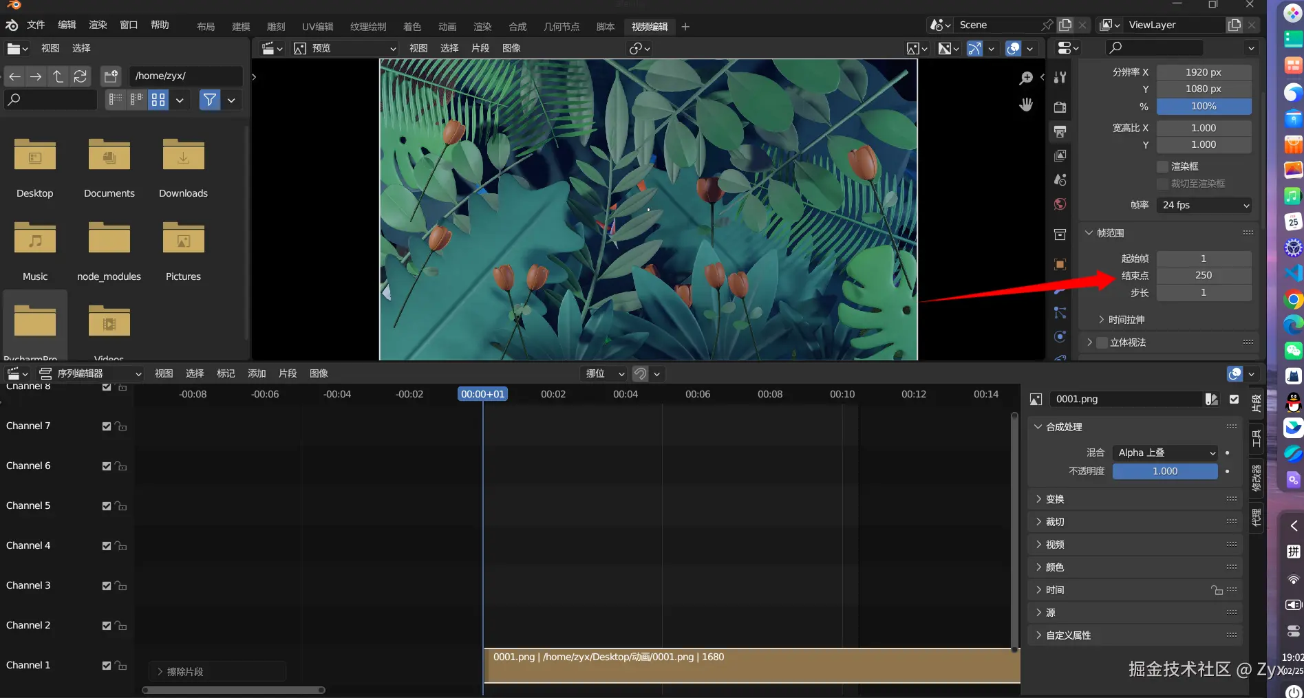Select the 0001.png strip in timeline
The image size is (1304, 698).
coord(750,666)
